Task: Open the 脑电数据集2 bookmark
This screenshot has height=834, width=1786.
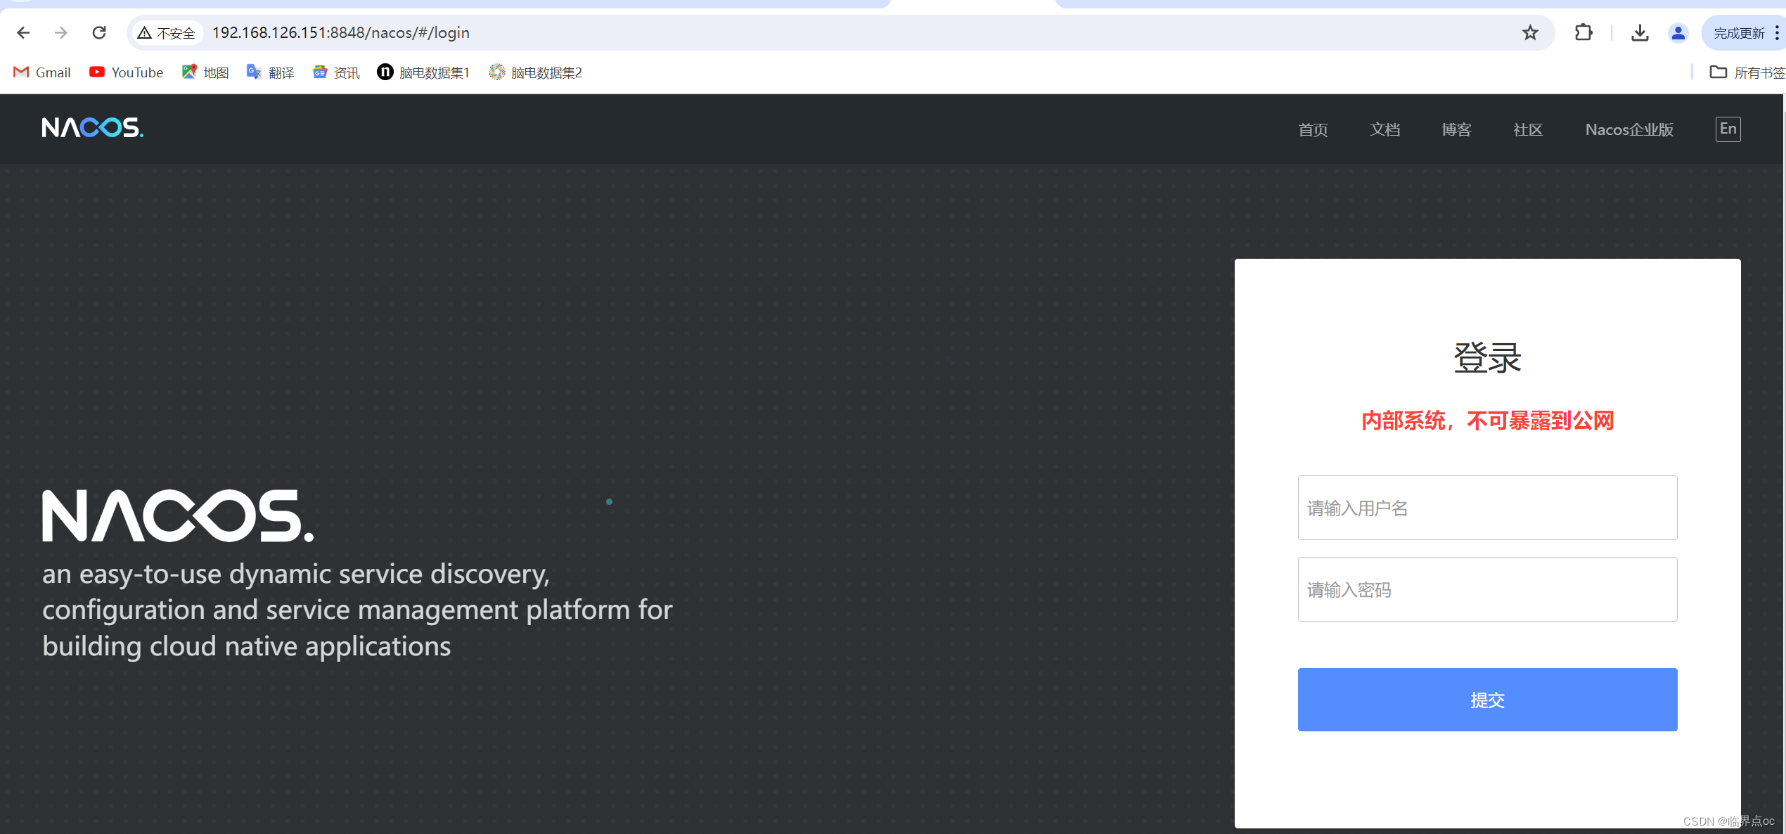Action: click(536, 72)
